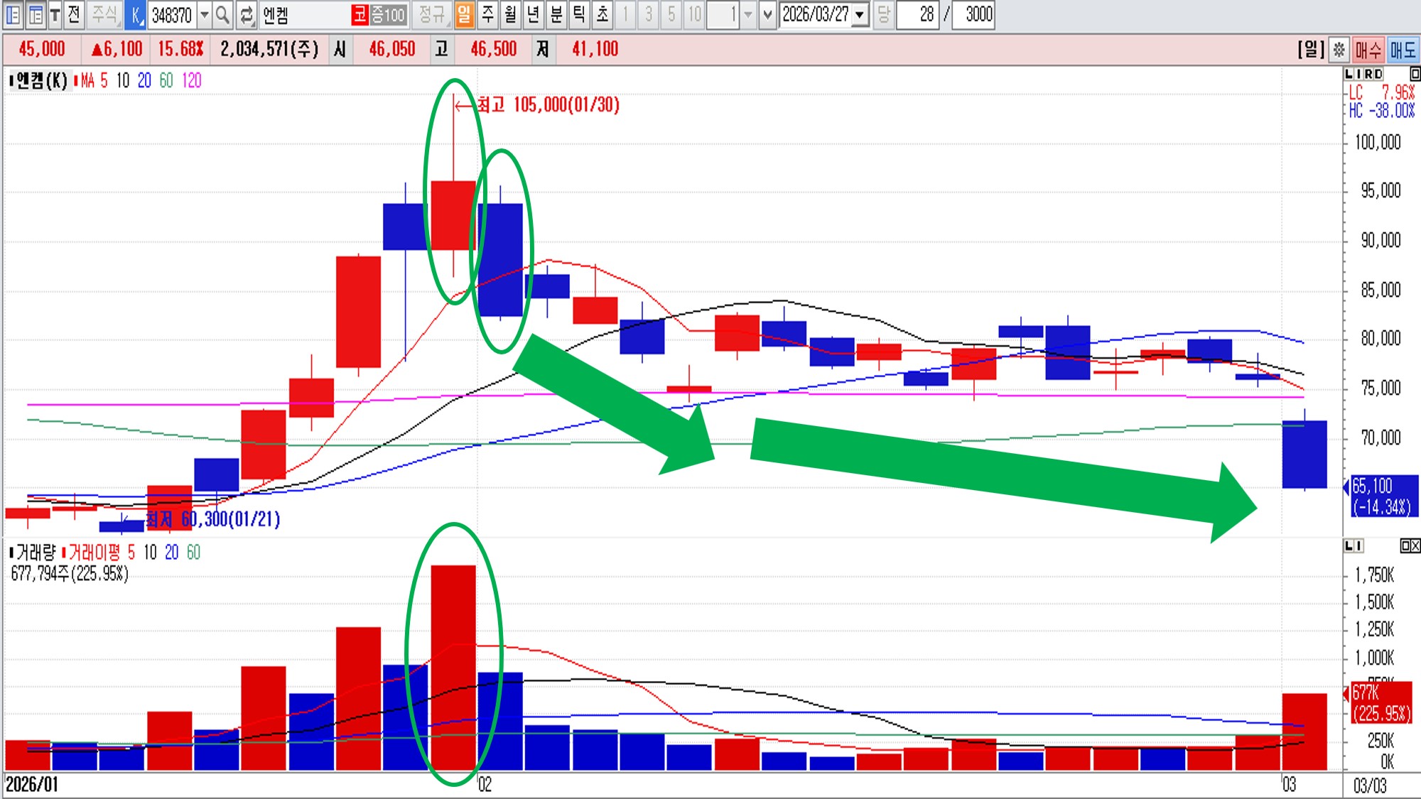Maximize the price chart pane square icon

pyautogui.click(x=1414, y=74)
